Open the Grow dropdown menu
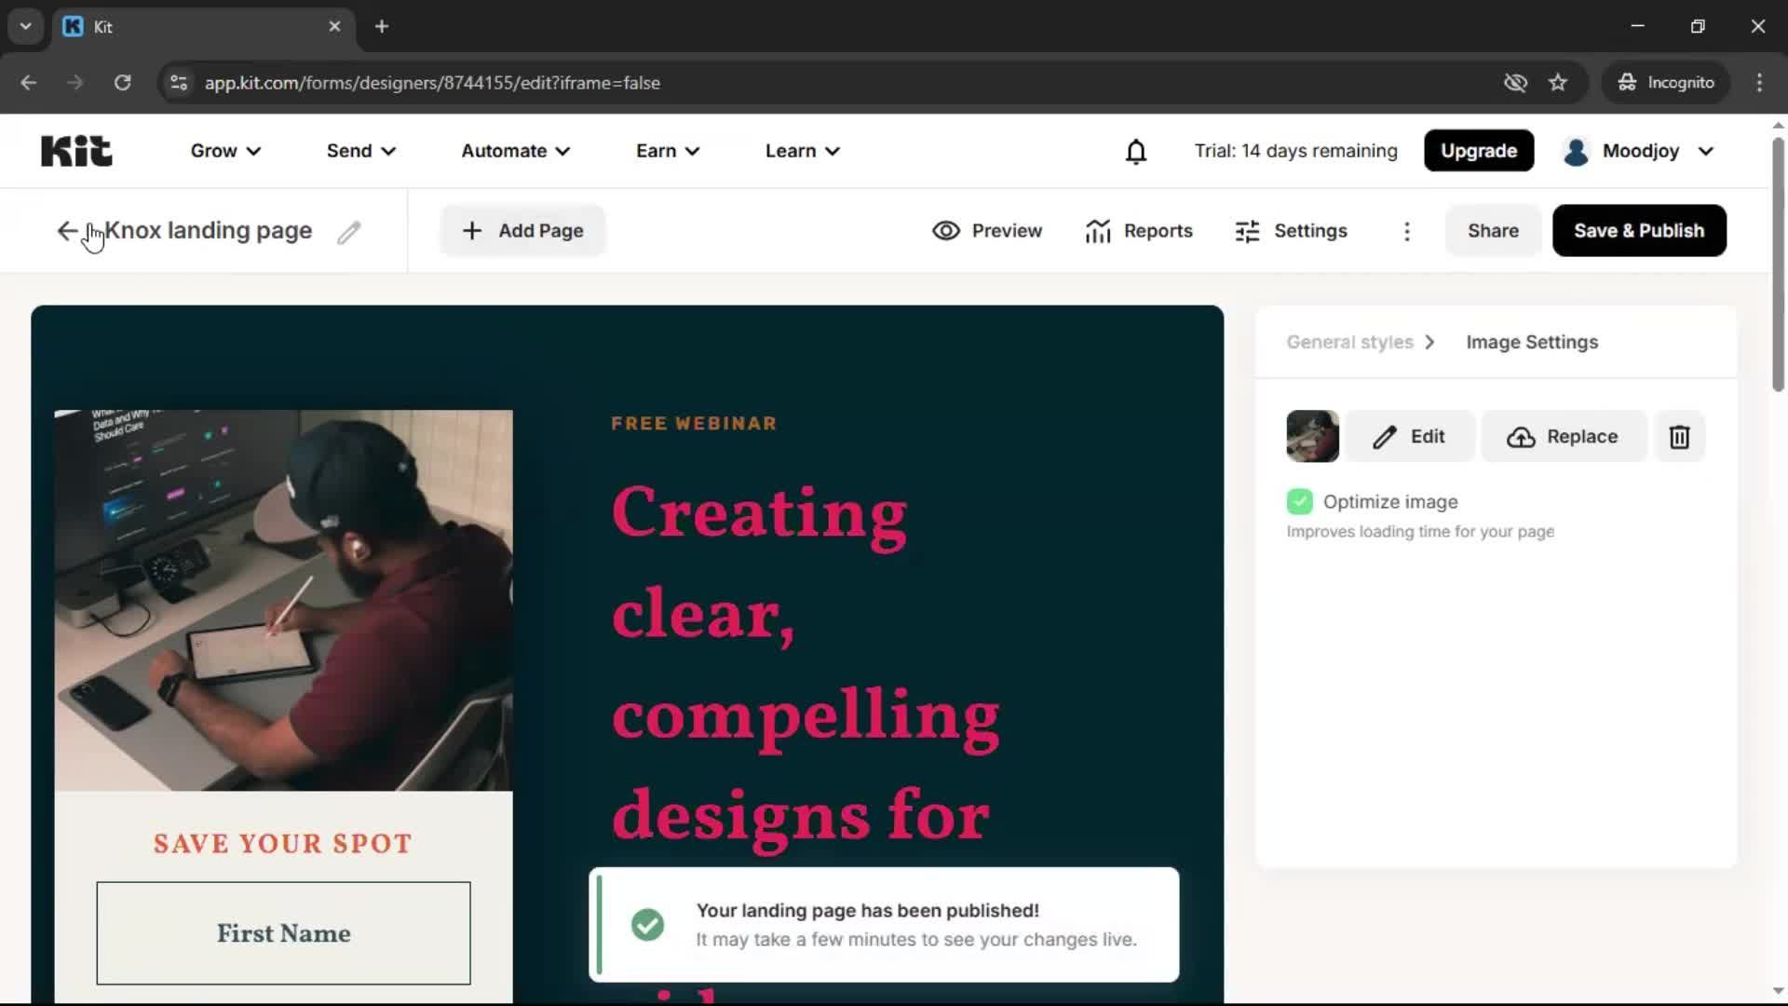Image resolution: width=1788 pixels, height=1006 pixels. click(x=223, y=150)
